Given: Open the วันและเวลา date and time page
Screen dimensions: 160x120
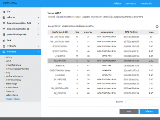Looking at the screenshot, I should (x=11, y=91).
